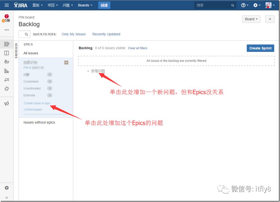Open the sidebar three-dots more menu
The image size is (280, 202).
(x=7, y=30)
